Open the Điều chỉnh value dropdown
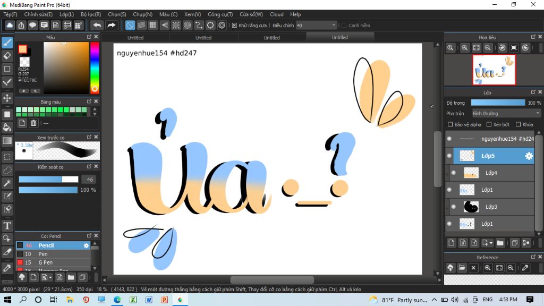This screenshot has width=544, height=306. click(x=317, y=25)
